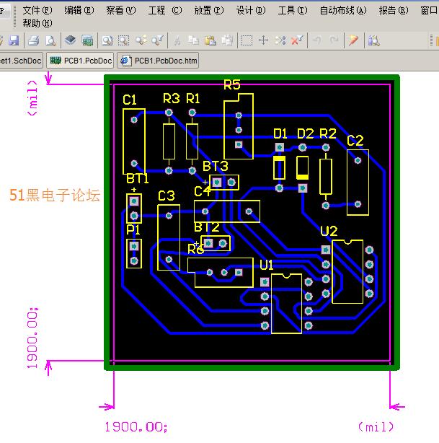This screenshot has height=443, width=439.
Task: Click the yellow body outline of diode D2
Action: point(302,168)
